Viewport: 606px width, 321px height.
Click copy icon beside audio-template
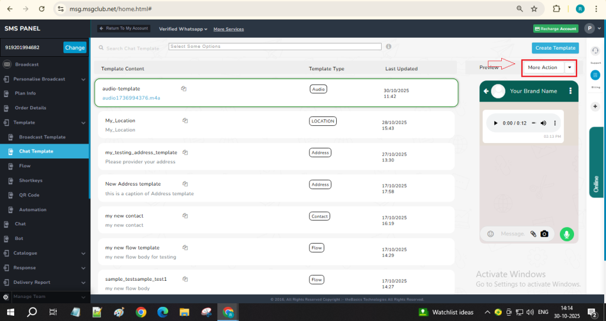coord(184,89)
